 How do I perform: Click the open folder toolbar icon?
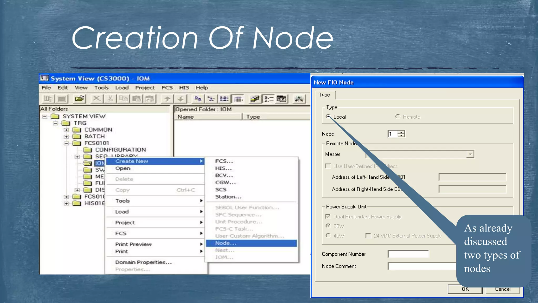(x=79, y=99)
